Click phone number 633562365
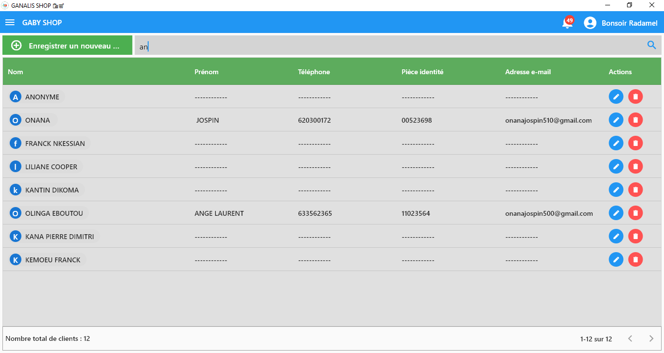 pyautogui.click(x=315, y=213)
